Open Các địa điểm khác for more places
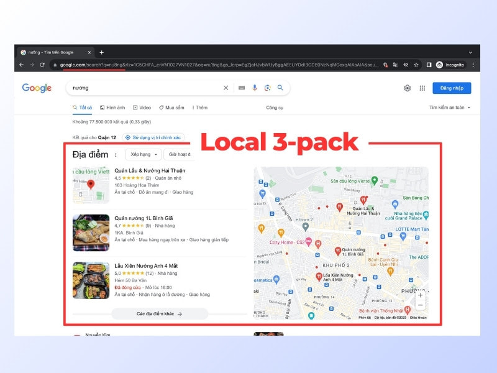This screenshot has width=497, height=373. coord(159,314)
